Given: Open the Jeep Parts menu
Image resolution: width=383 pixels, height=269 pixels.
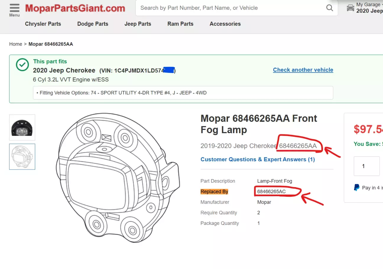Looking at the screenshot, I should click(x=138, y=24).
